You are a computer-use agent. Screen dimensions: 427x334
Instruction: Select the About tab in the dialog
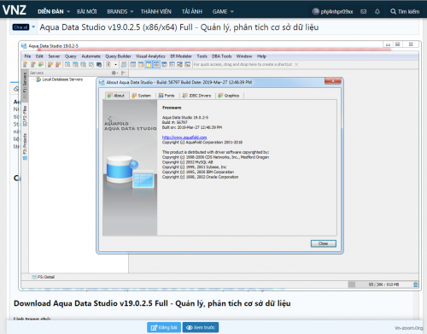tap(116, 96)
